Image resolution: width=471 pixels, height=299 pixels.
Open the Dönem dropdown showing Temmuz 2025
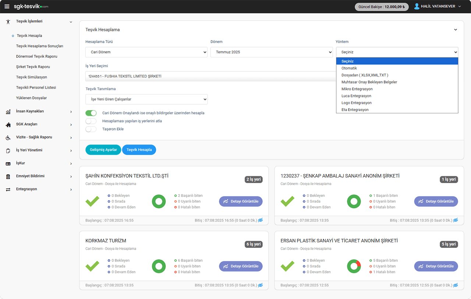pos(271,52)
